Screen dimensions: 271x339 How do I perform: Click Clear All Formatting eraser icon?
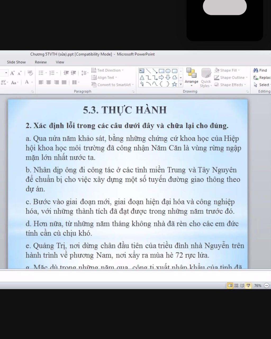30,73
